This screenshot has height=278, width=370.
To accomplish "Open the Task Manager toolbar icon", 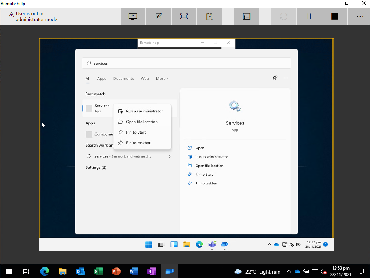I will tap(246, 16).
